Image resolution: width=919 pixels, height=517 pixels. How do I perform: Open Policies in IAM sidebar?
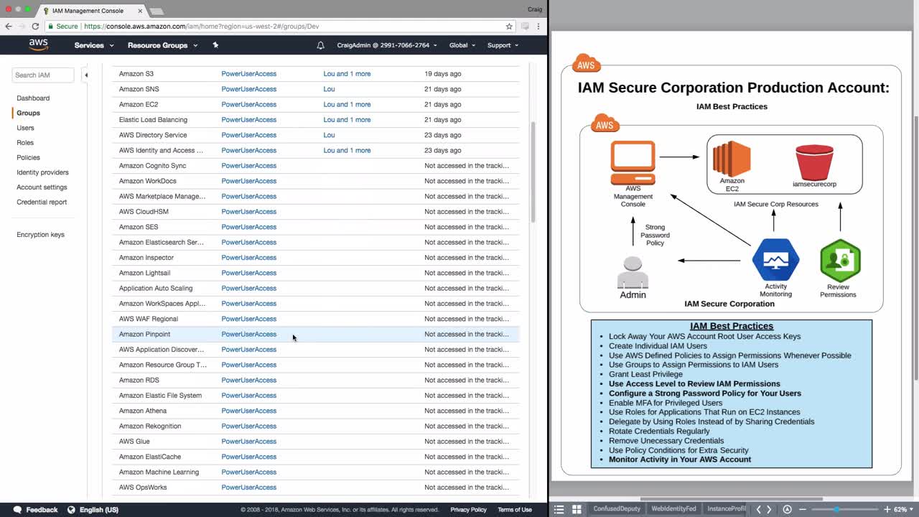(x=28, y=157)
